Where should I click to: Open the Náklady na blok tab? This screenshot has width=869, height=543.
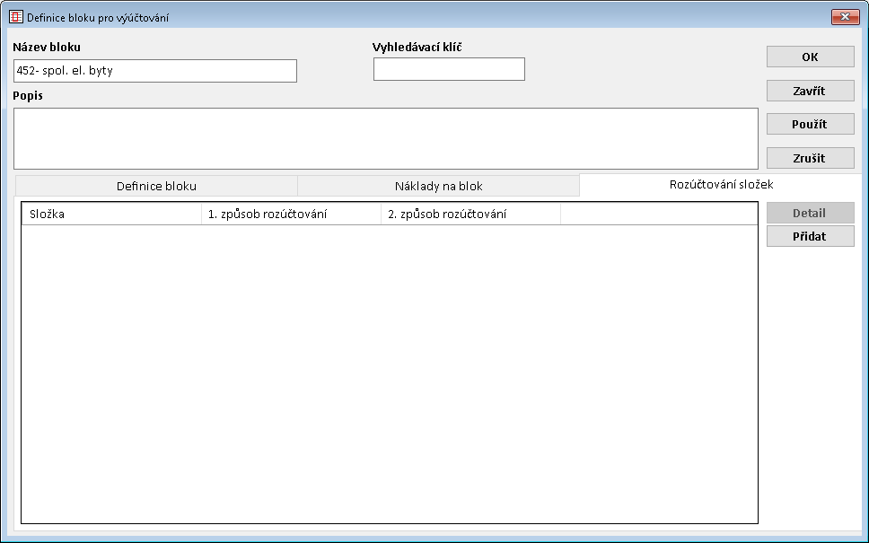pos(438,186)
